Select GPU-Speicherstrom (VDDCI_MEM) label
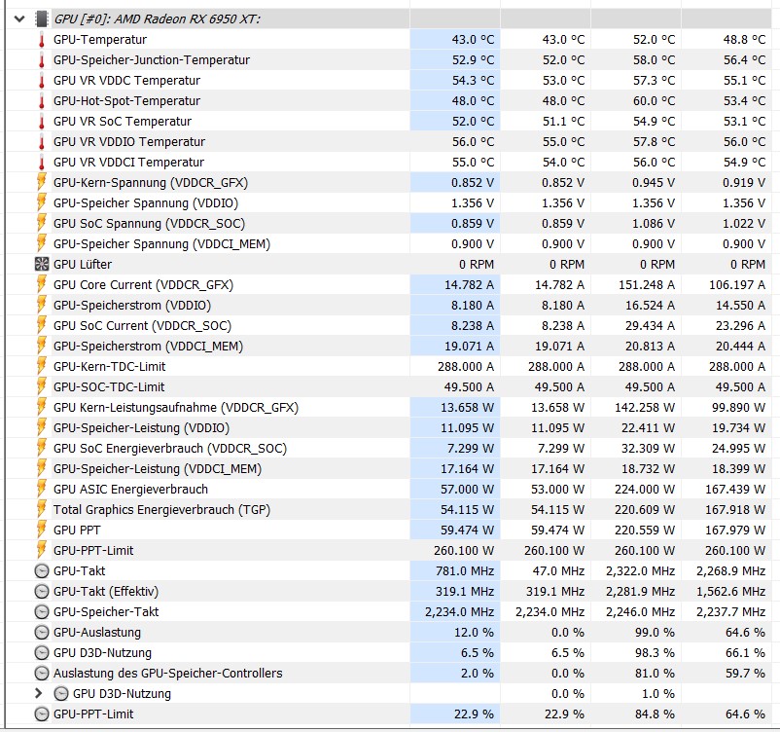Screen dimensions: 780x732 tap(148, 347)
